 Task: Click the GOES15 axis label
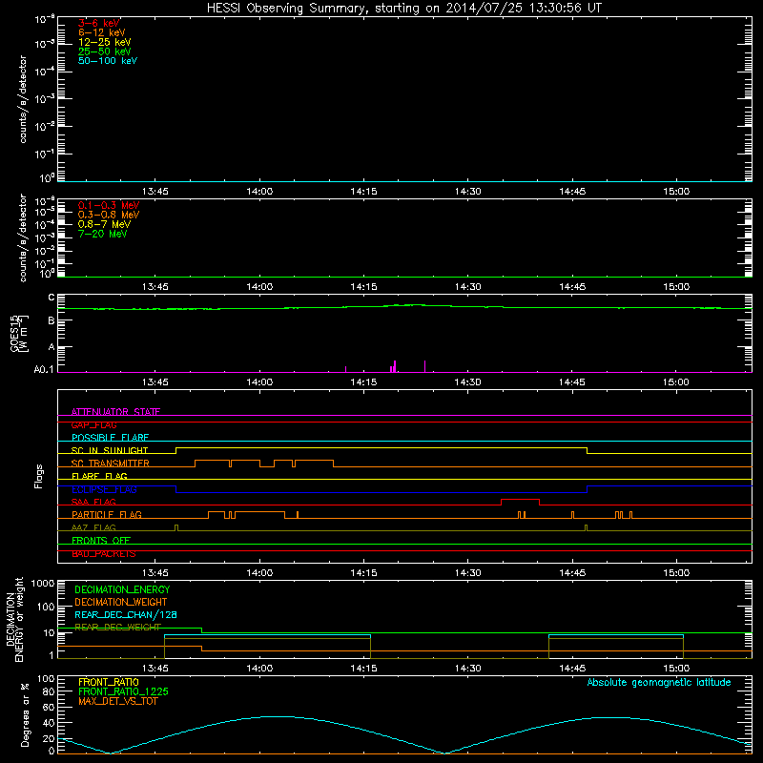[x=14, y=333]
